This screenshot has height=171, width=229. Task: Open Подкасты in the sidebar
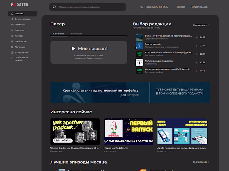pos(20,25)
